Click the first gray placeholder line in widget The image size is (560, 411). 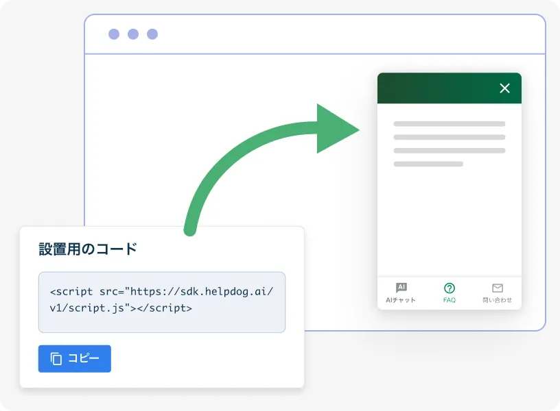(449, 124)
